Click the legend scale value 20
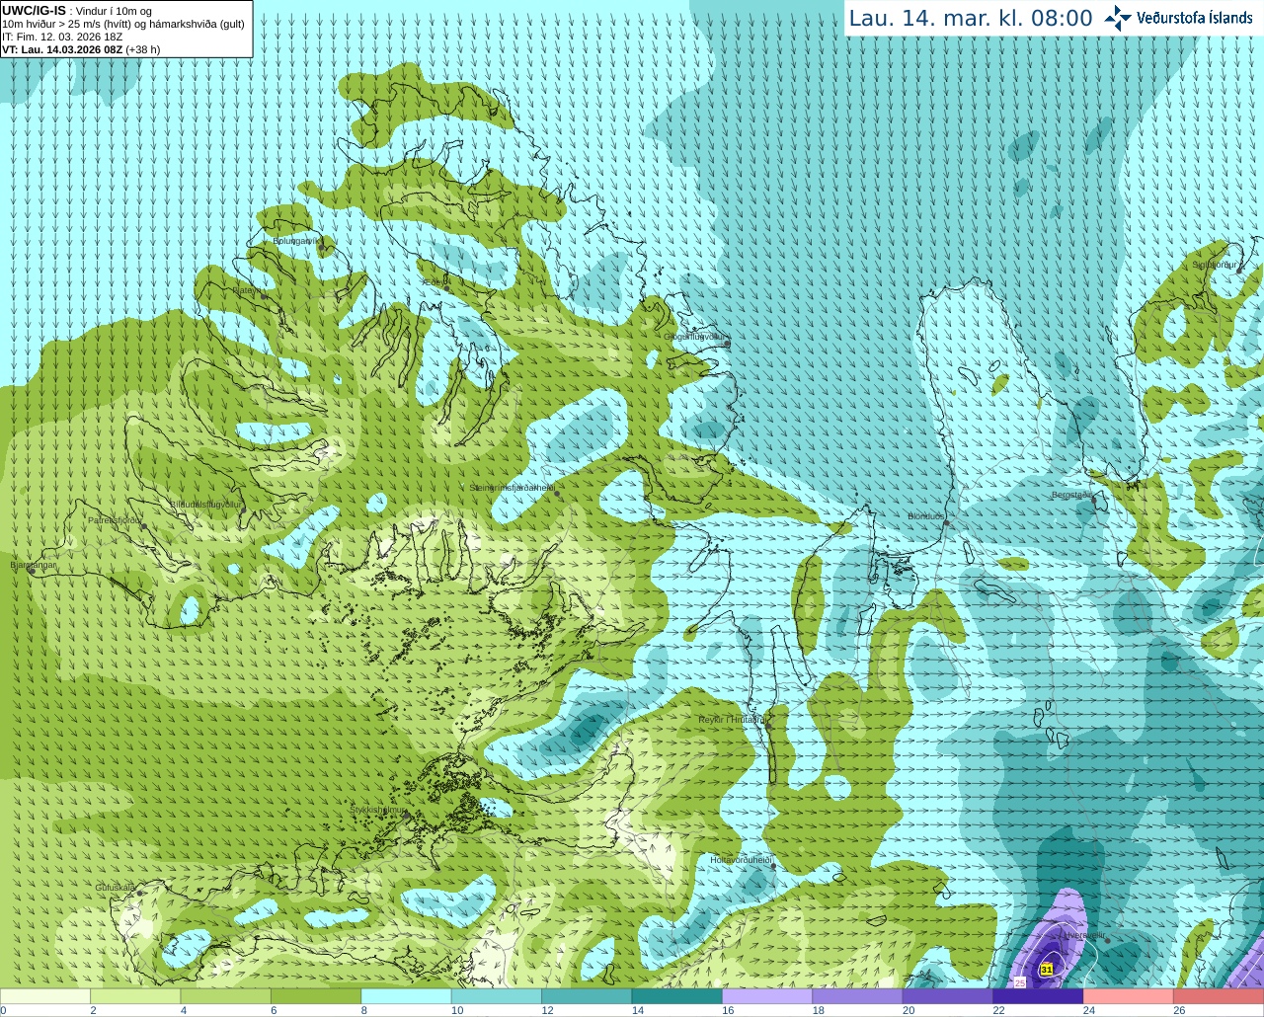1264x1017 pixels. (x=908, y=1010)
